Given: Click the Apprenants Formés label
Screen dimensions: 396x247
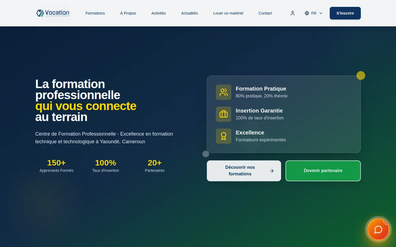Looking at the screenshot, I should (x=56, y=171).
